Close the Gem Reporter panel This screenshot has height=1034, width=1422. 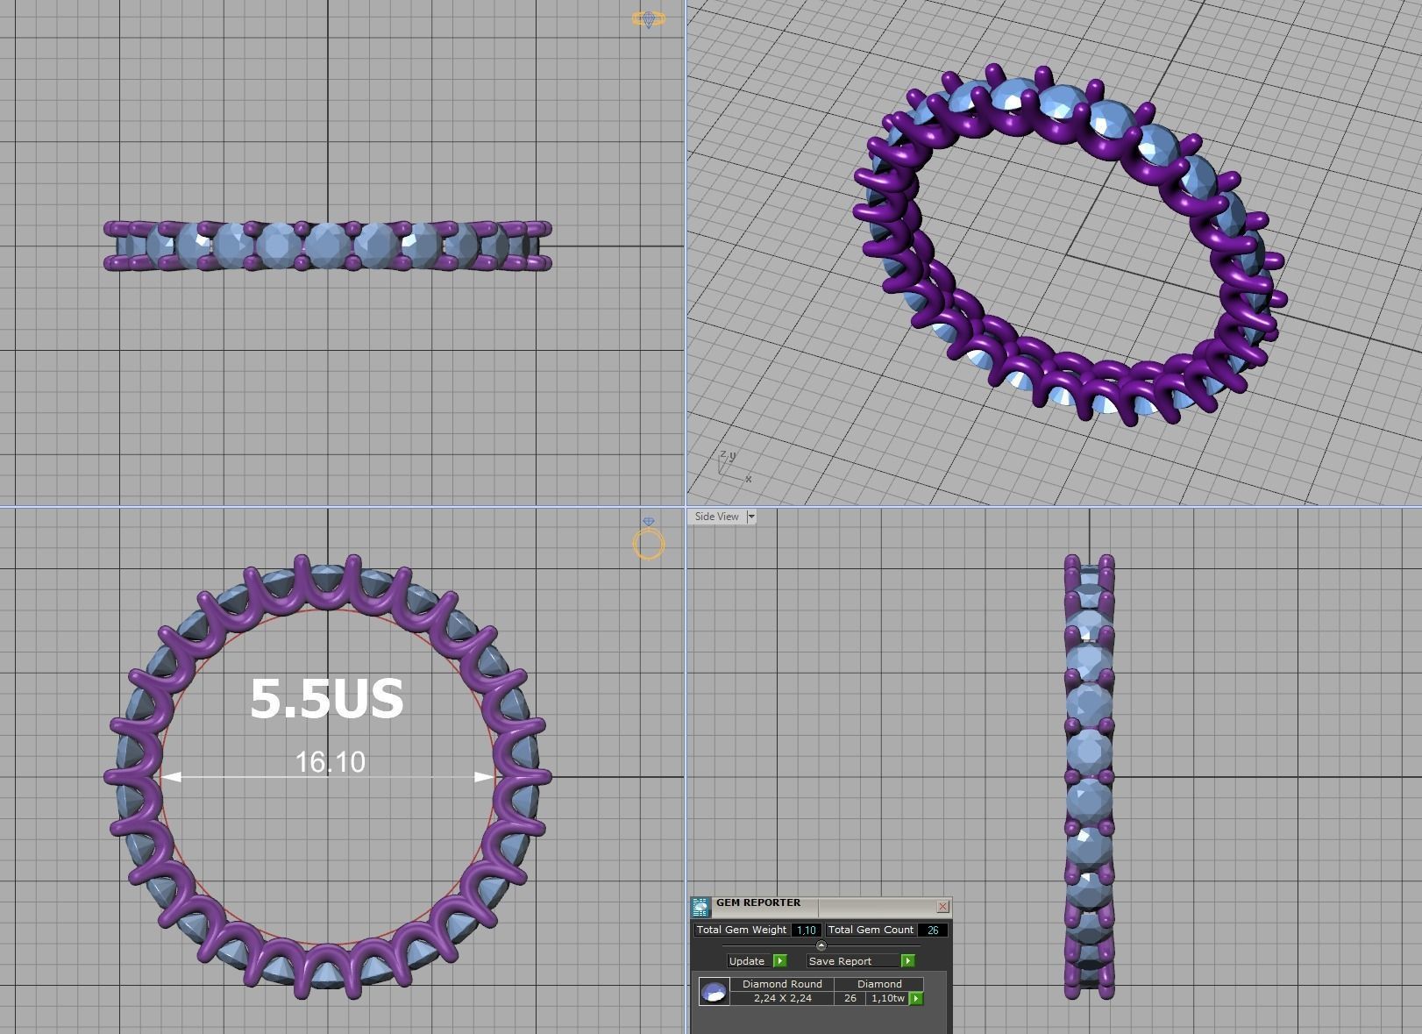click(942, 907)
